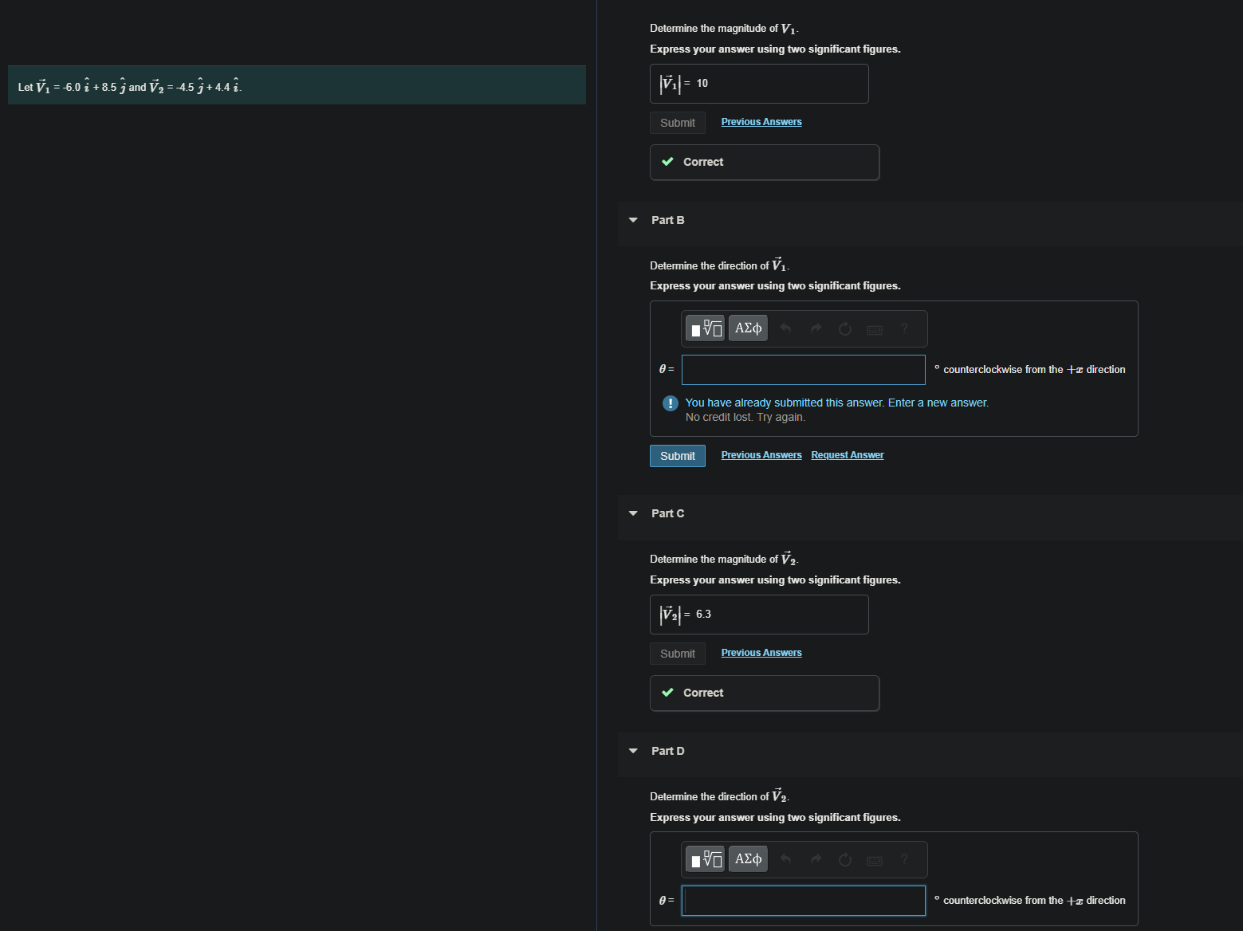Click 'Determine the direction of V1' prompt
1243x931 pixels.
(x=720, y=265)
